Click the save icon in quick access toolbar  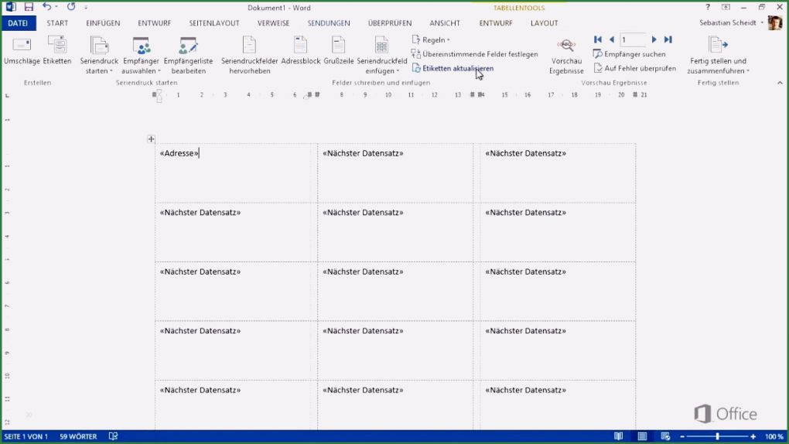29,7
